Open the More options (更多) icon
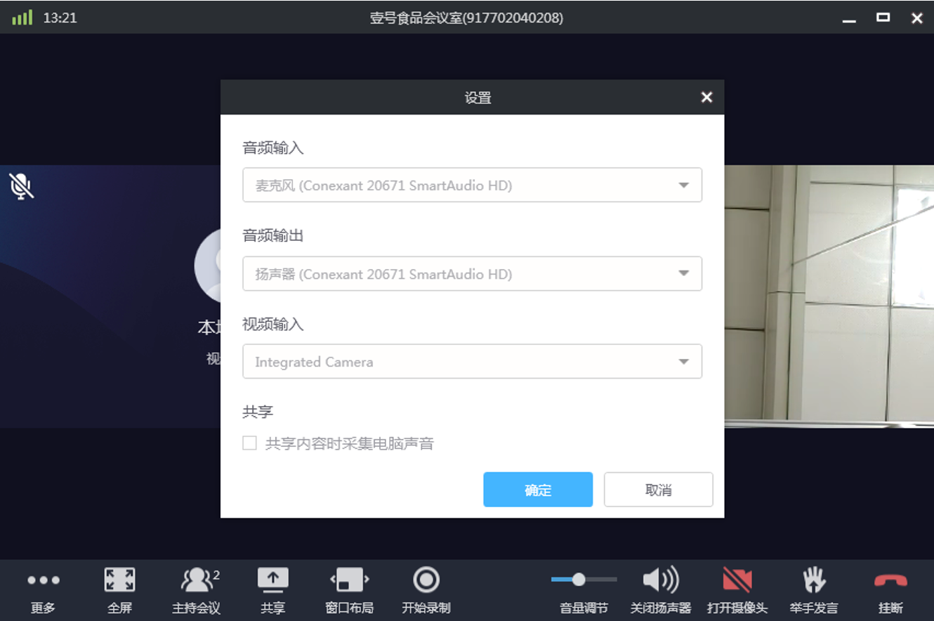This screenshot has height=621, width=934. (43, 581)
